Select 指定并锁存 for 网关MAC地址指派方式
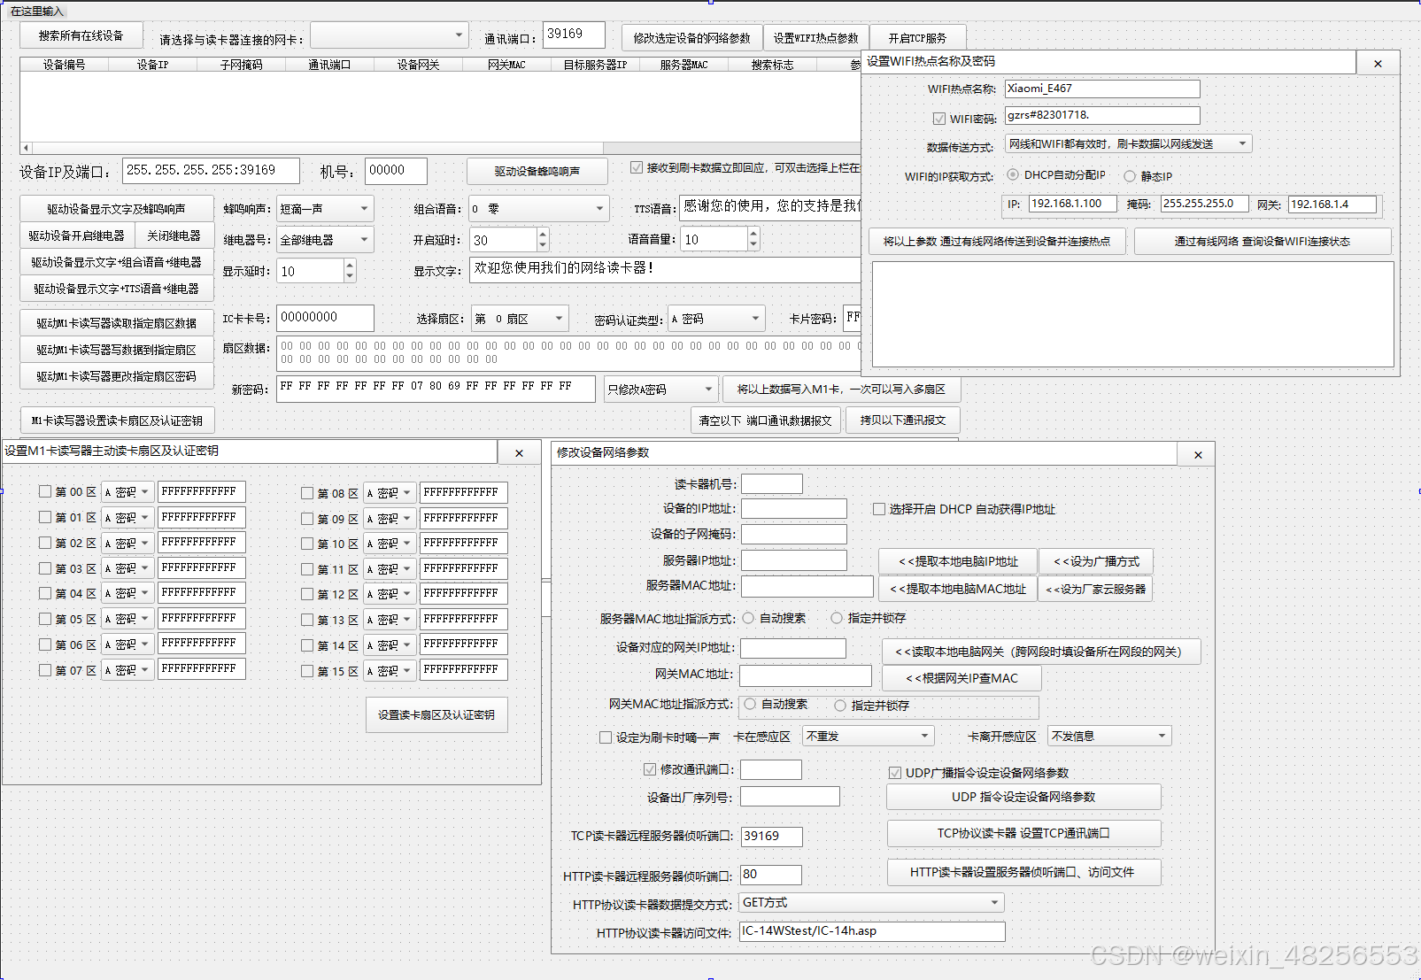 coord(841,706)
